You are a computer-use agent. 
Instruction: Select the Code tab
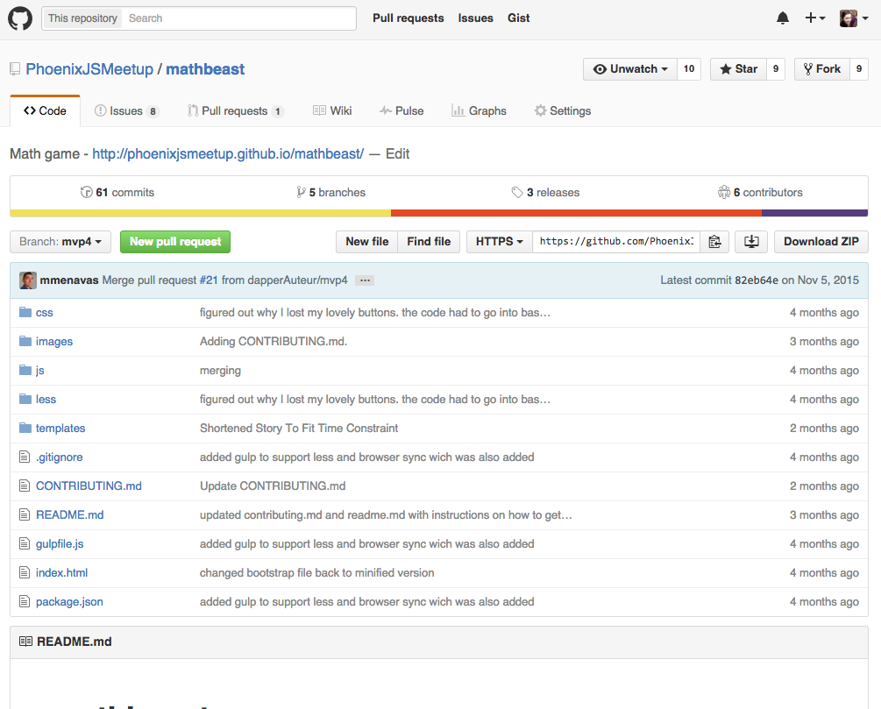45,110
